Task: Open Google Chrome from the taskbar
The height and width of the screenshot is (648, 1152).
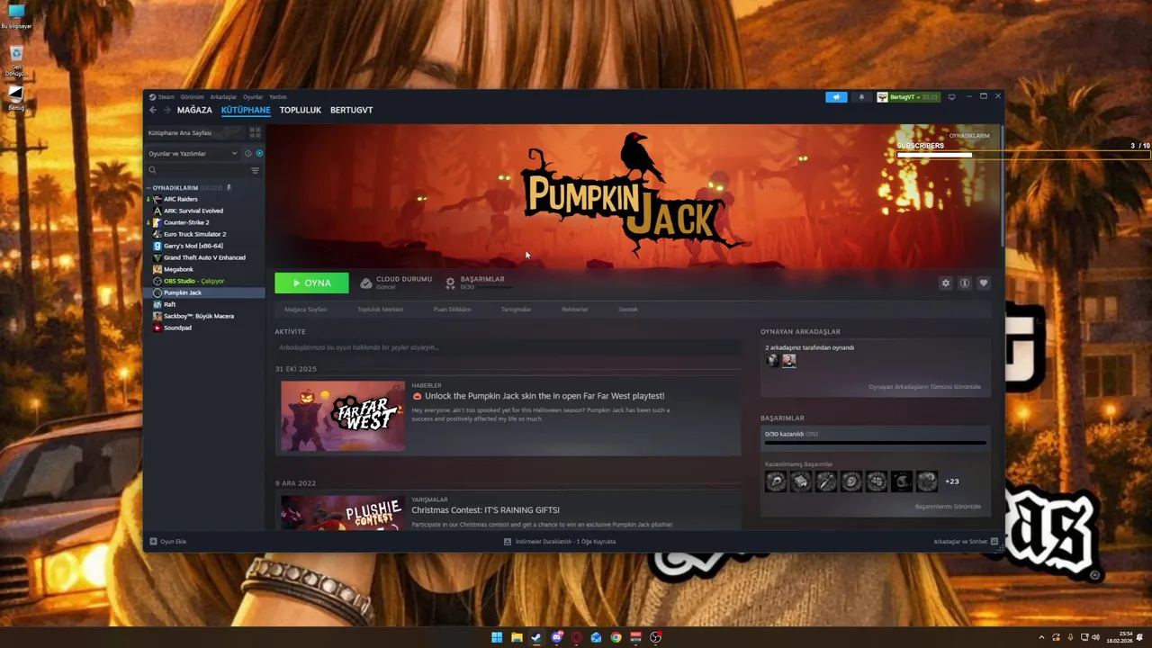Action: click(616, 637)
